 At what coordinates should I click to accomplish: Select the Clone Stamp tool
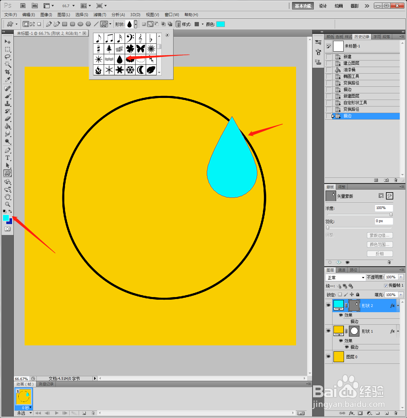pyautogui.click(x=8, y=104)
